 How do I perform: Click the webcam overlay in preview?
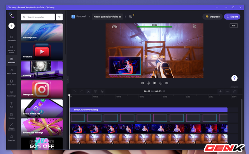click(x=125, y=66)
